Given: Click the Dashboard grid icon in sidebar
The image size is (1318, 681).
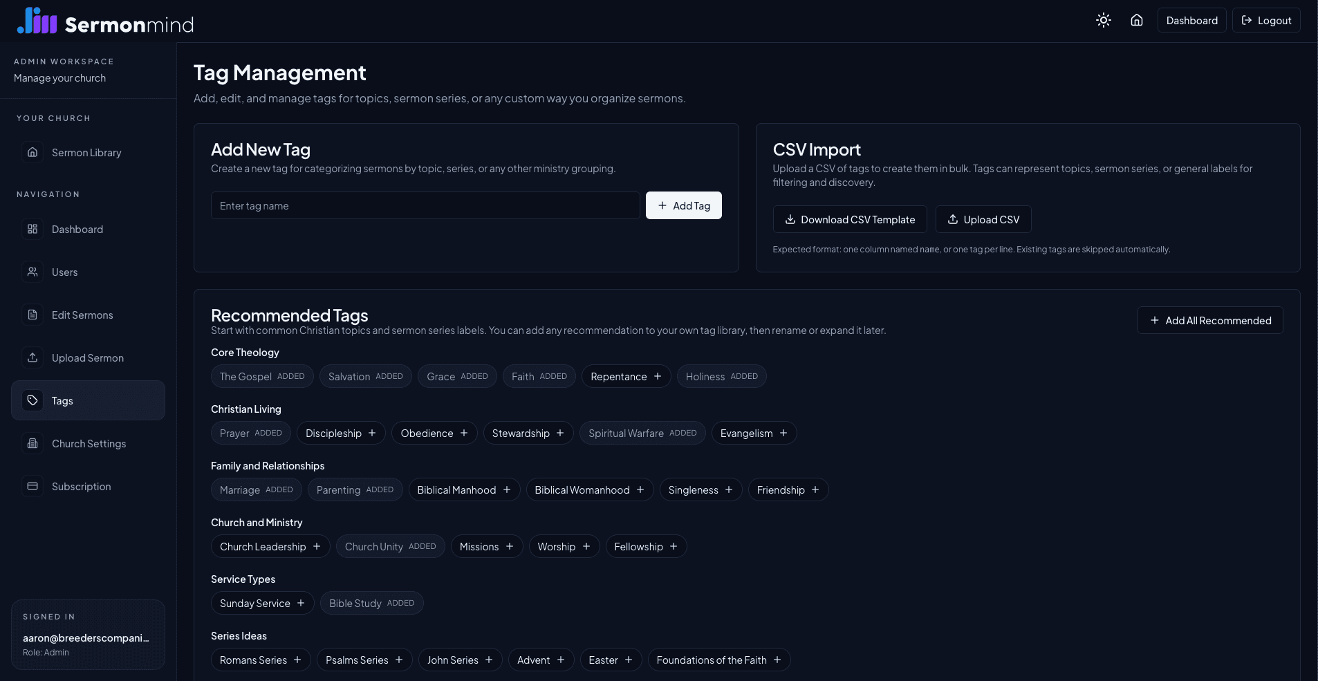Looking at the screenshot, I should click(33, 229).
